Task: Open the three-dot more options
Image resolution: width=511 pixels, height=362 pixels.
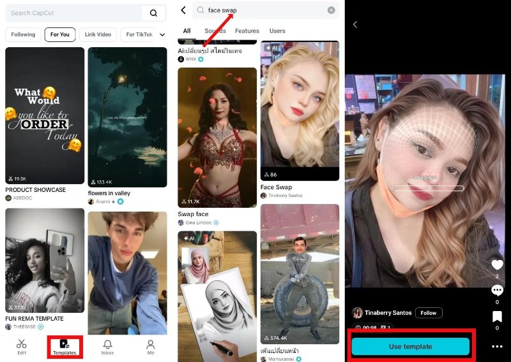Action: click(x=497, y=347)
